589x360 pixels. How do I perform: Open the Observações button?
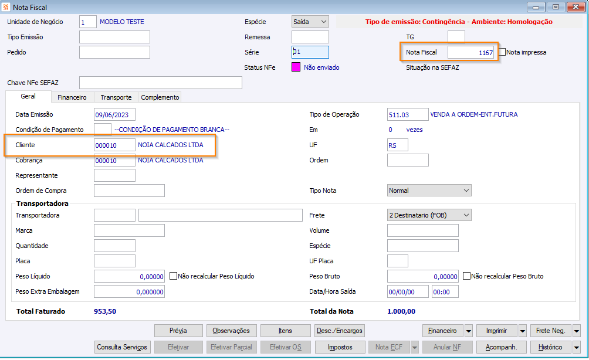click(x=231, y=331)
